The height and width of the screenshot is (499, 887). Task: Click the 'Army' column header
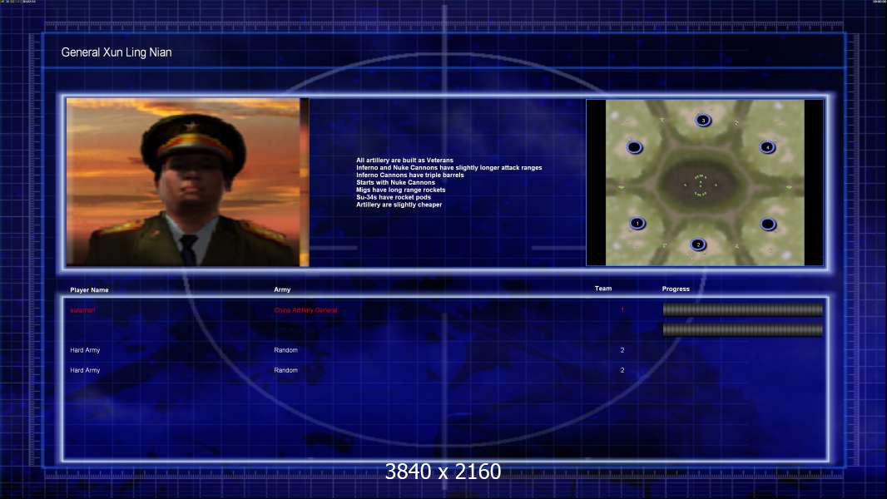282,289
